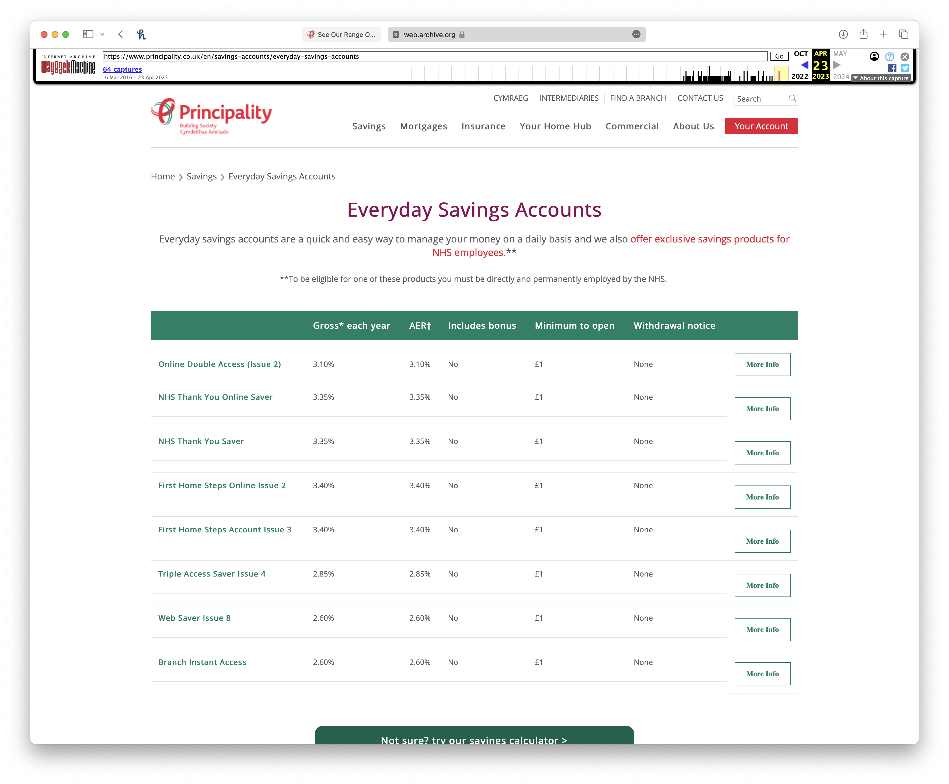
Task: Open the Savings menu
Action: click(x=369, y=126)
